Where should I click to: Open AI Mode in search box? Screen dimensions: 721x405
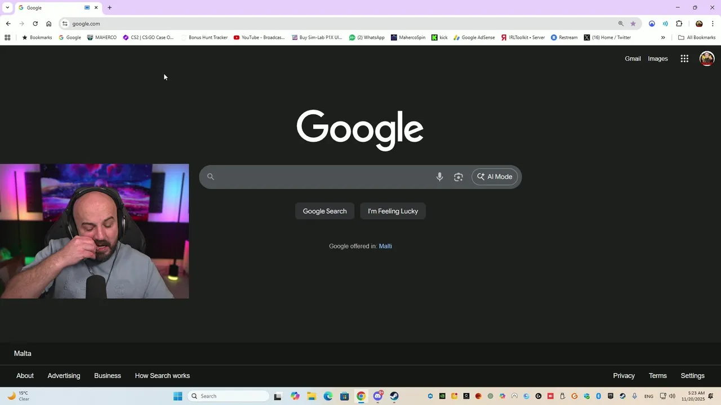[495, 177]
